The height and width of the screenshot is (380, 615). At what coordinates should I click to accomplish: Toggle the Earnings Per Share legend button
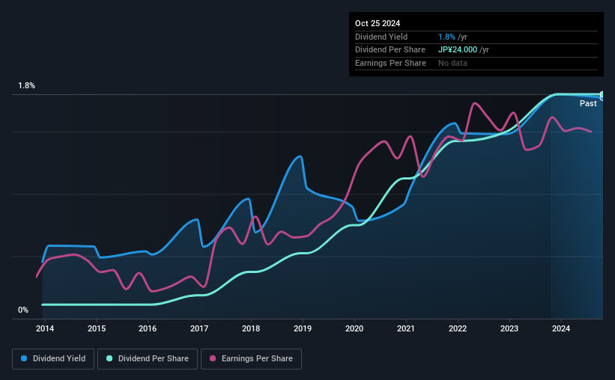[x=251, y=359]
